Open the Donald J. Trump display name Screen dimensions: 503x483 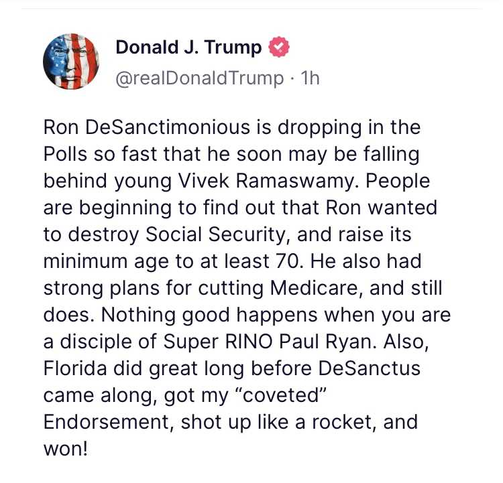190,48
